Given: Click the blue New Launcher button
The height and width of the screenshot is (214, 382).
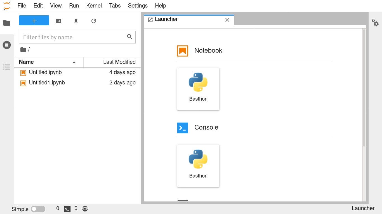Looking at the screenshot, I should pyautogui.click(x=34, y=20).
